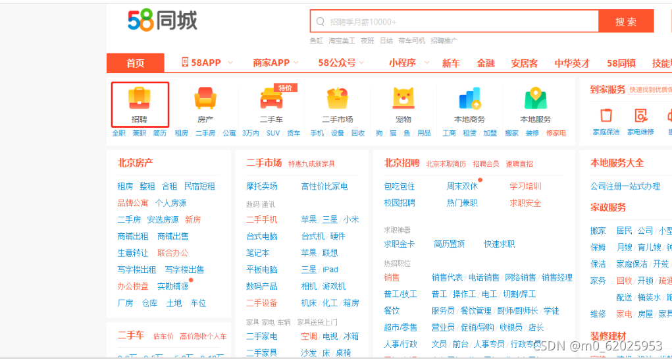Open the 北京房产 section heading
The image size is (672, 359).
pyautogui.click(x=135, y=163)
